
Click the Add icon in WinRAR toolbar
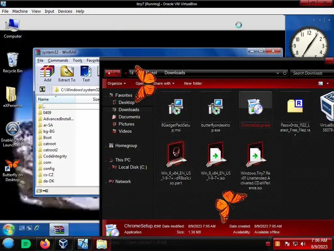click(48, 74)
